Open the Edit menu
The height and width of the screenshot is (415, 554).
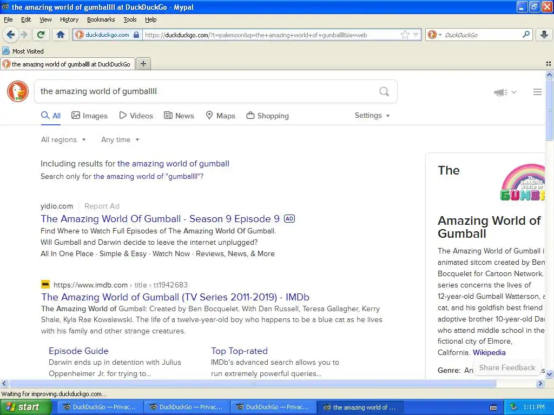pos(26,19)
